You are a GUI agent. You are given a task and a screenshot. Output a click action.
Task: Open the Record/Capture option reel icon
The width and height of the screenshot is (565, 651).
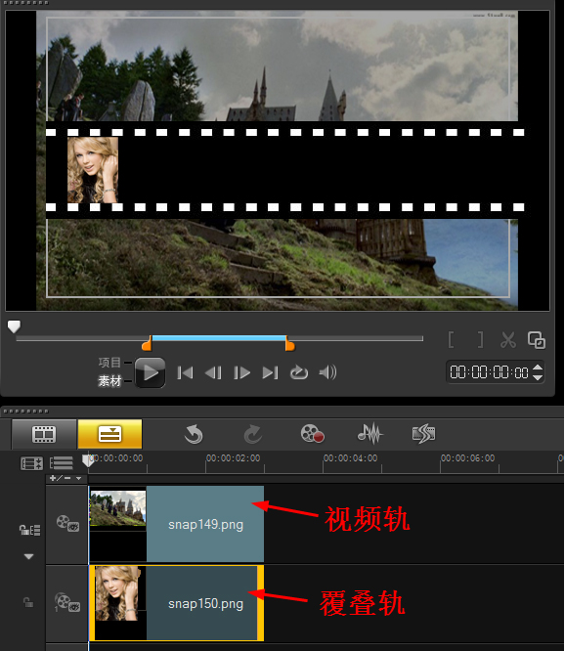click(312, 434)
